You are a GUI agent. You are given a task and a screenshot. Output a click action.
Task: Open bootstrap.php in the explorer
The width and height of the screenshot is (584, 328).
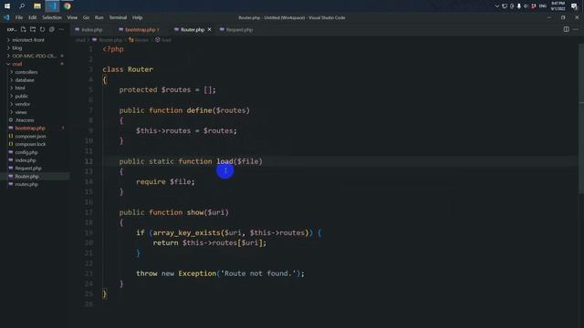coord(30,128)
